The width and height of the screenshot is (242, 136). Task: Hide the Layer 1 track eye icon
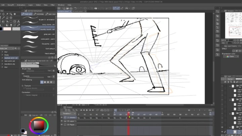tap(62, 121)
